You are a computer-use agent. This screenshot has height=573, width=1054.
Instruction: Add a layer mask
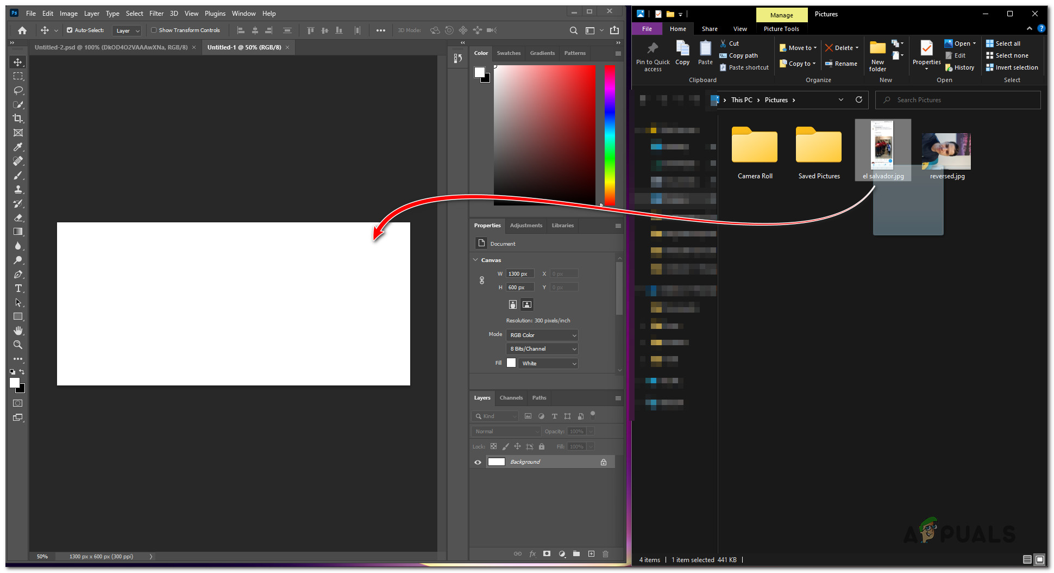(x=547, y=554)
